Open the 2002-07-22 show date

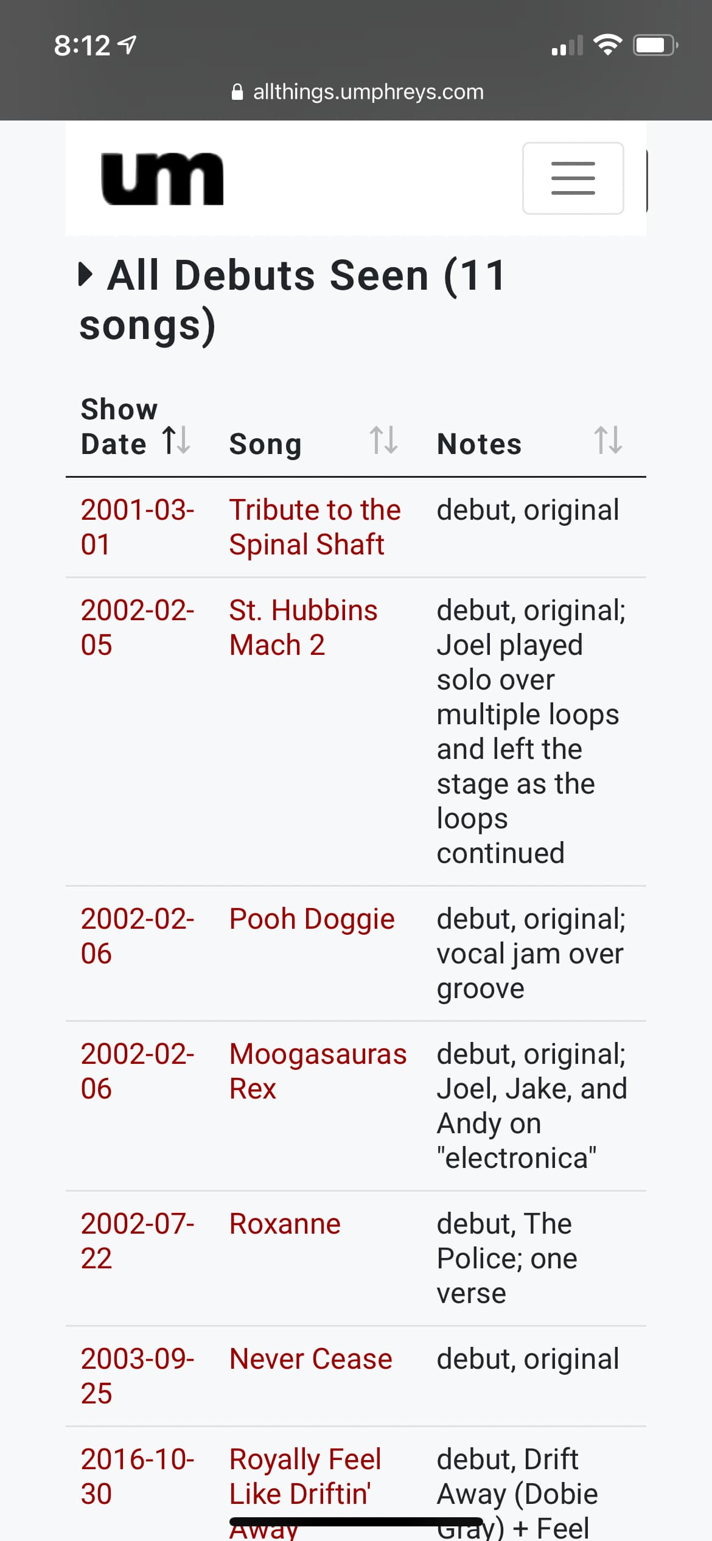pyautogui.click(x=137, y=1240)
